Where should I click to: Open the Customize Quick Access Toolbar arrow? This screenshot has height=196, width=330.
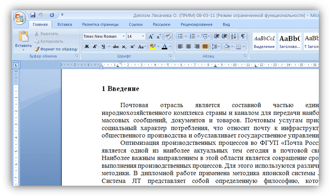coord(62,15)
